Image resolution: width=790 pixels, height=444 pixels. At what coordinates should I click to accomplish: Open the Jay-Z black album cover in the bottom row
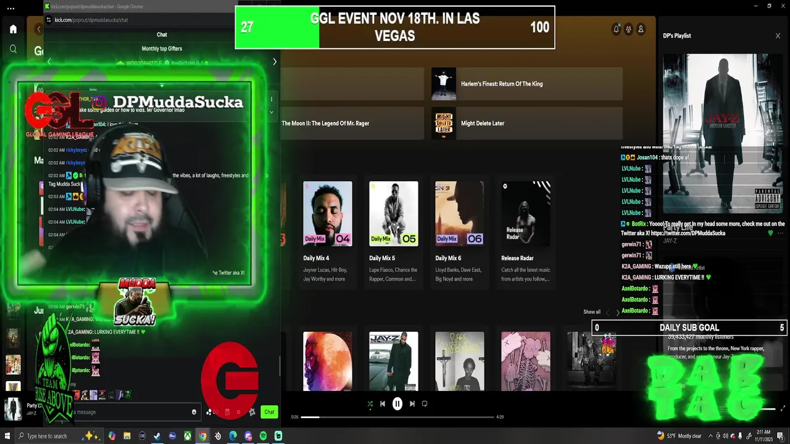pyautogui.click(x=394, y=361)
